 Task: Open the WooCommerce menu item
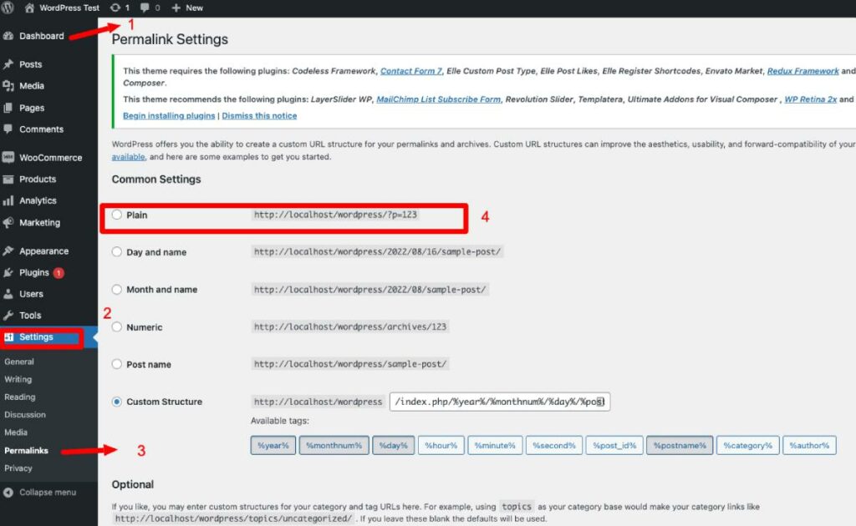[51, 158]
